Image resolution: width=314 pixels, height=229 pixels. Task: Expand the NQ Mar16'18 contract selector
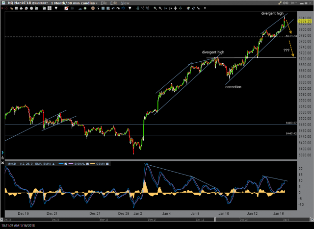28,3
